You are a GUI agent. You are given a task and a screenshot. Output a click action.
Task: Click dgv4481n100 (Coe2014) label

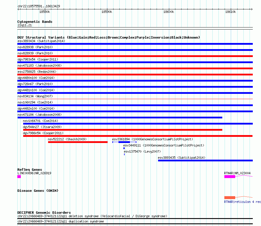(36, 90)
